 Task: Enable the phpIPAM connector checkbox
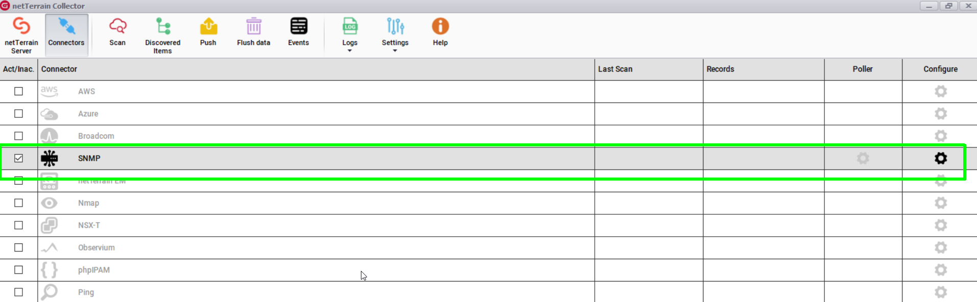tap(19, 270)
